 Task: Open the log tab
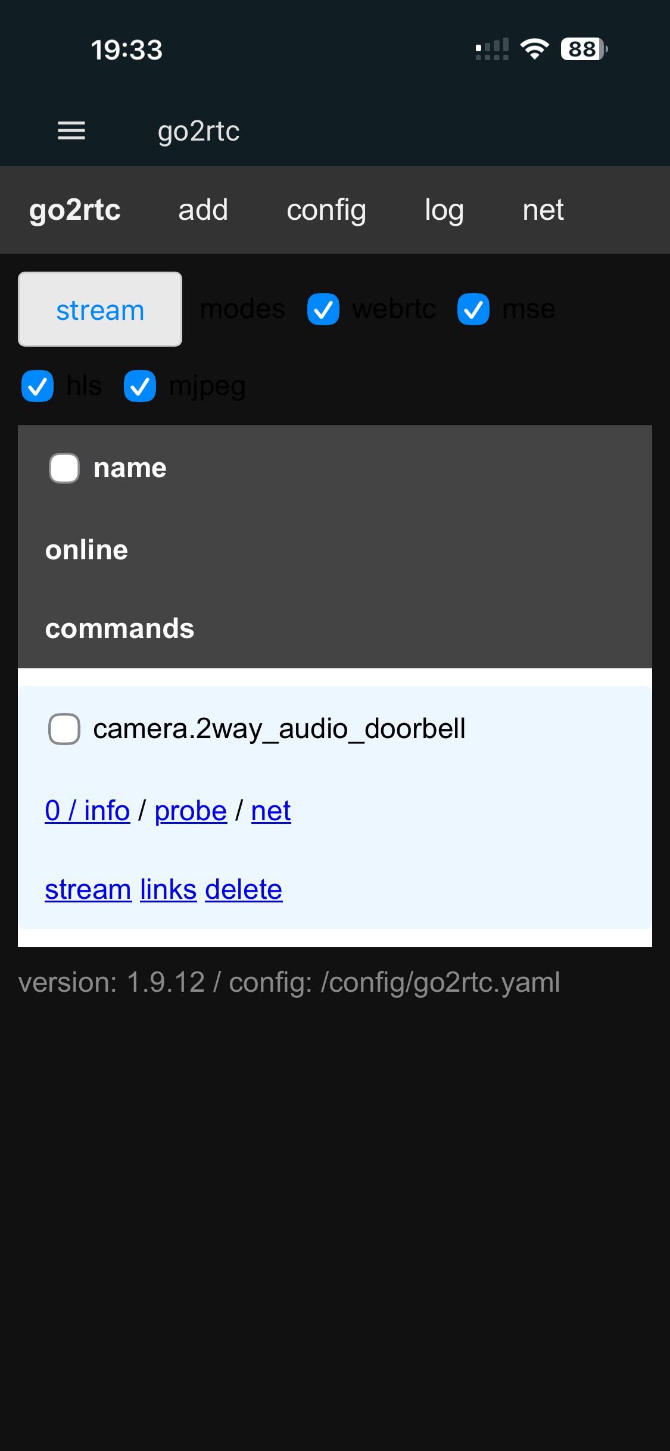click(x=444, y=210)
